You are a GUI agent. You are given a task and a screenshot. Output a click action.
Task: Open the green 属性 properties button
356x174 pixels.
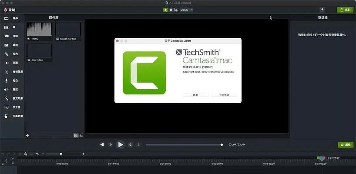click(345, 145)
